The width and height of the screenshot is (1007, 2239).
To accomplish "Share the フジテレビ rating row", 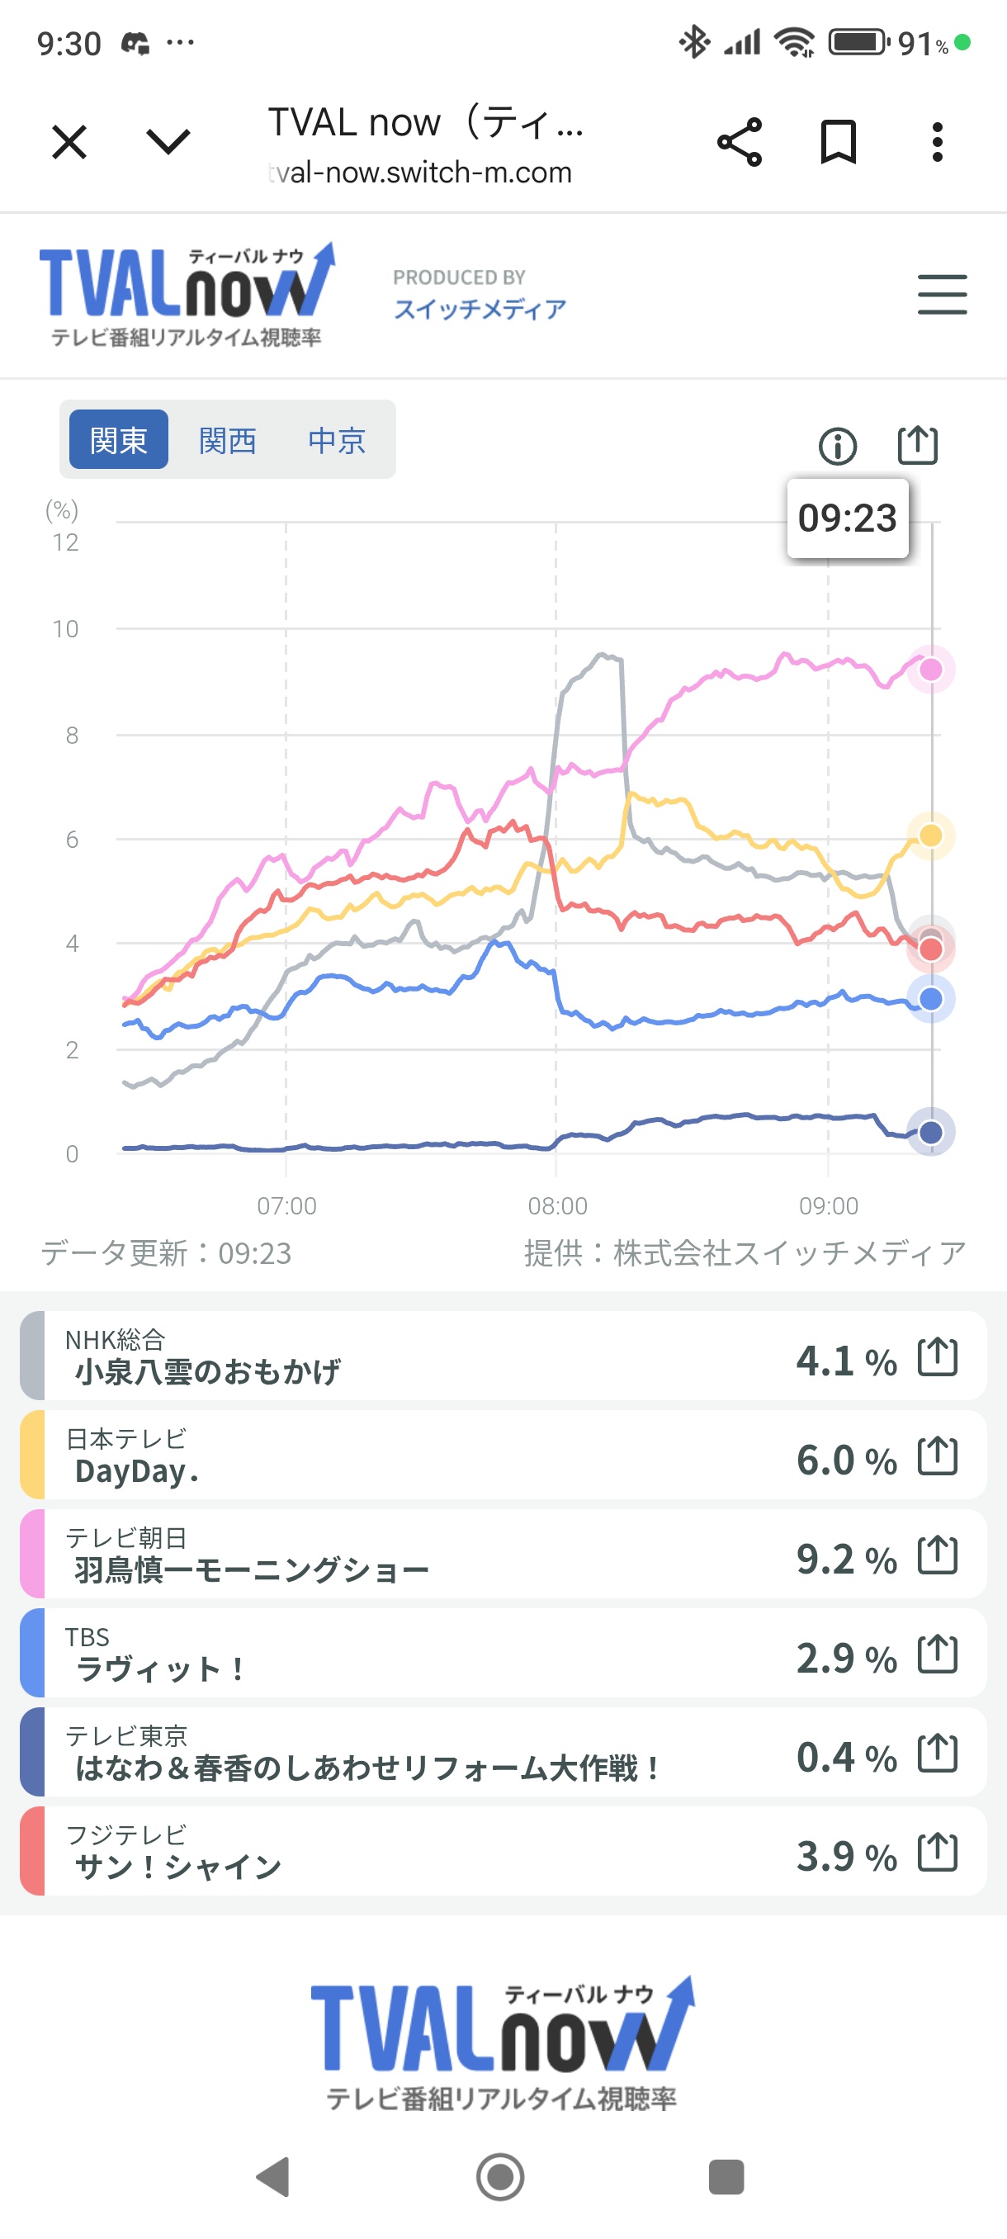I will point(938,1853).
